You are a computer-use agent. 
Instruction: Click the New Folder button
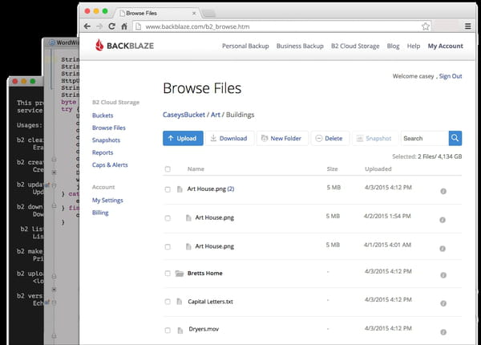pos(282,138)
